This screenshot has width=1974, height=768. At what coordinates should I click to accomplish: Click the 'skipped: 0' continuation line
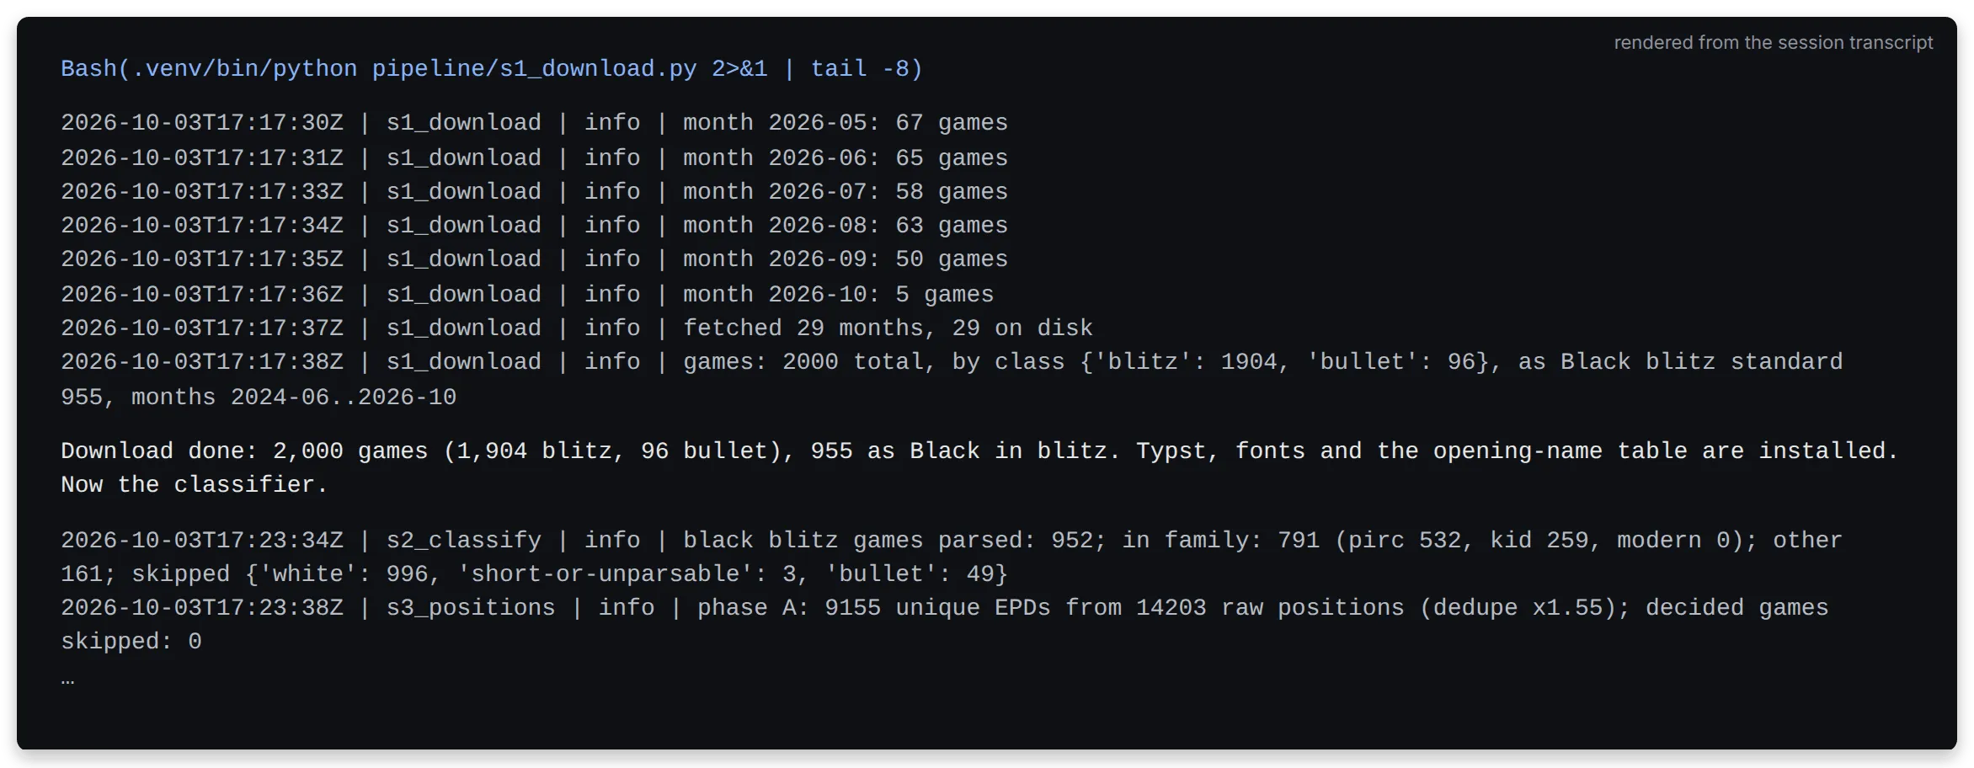131,642
